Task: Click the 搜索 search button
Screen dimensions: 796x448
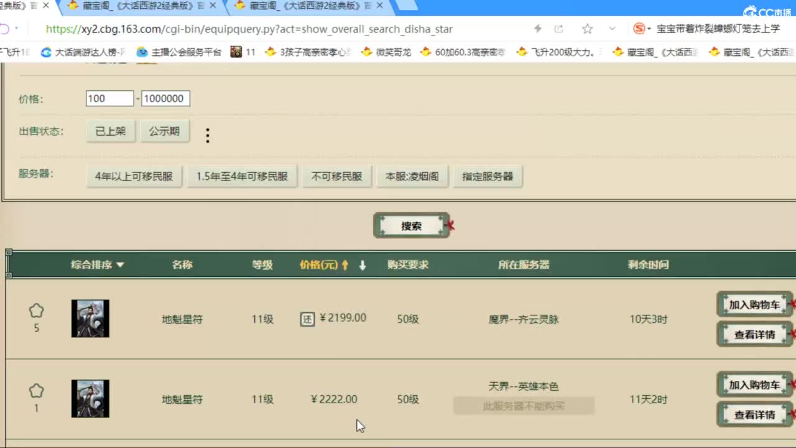Action: point(411,226)
